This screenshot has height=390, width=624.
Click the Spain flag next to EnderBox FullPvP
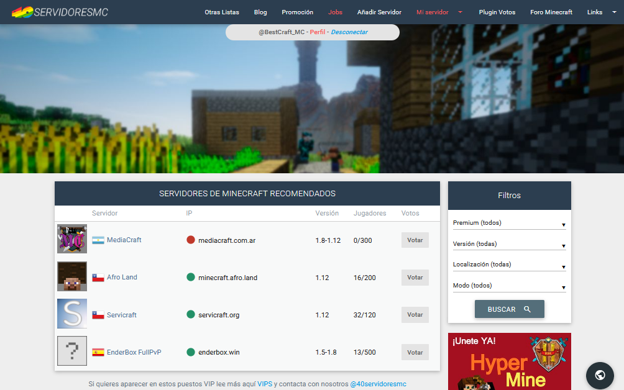(x=98, y=352)
